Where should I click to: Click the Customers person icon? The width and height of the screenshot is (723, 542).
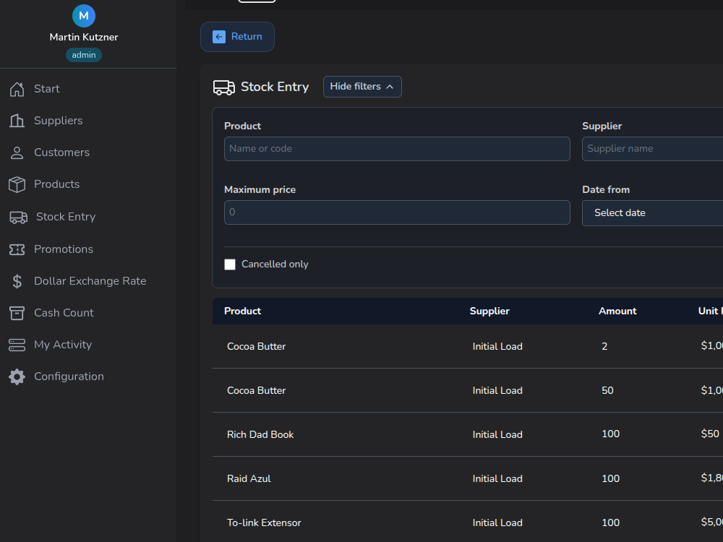pos(17,152)
